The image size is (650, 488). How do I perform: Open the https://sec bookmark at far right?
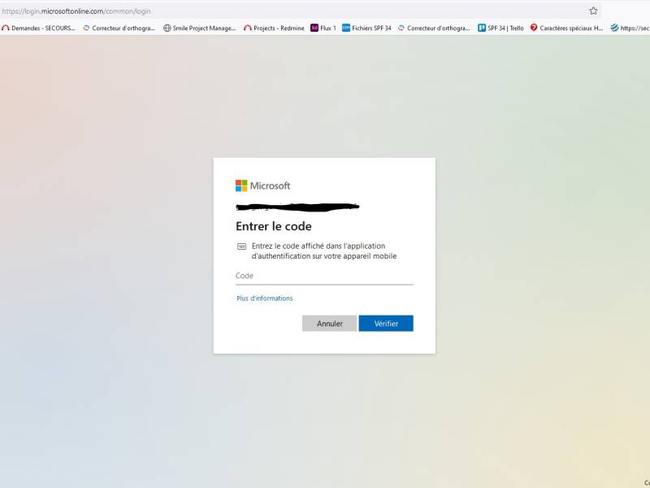click(x=630, y=28)
